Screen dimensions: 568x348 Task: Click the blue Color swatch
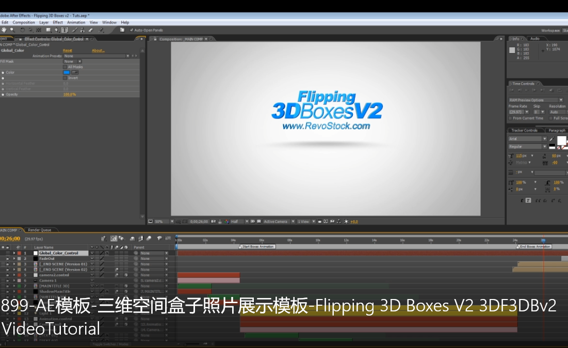point(67,72)
